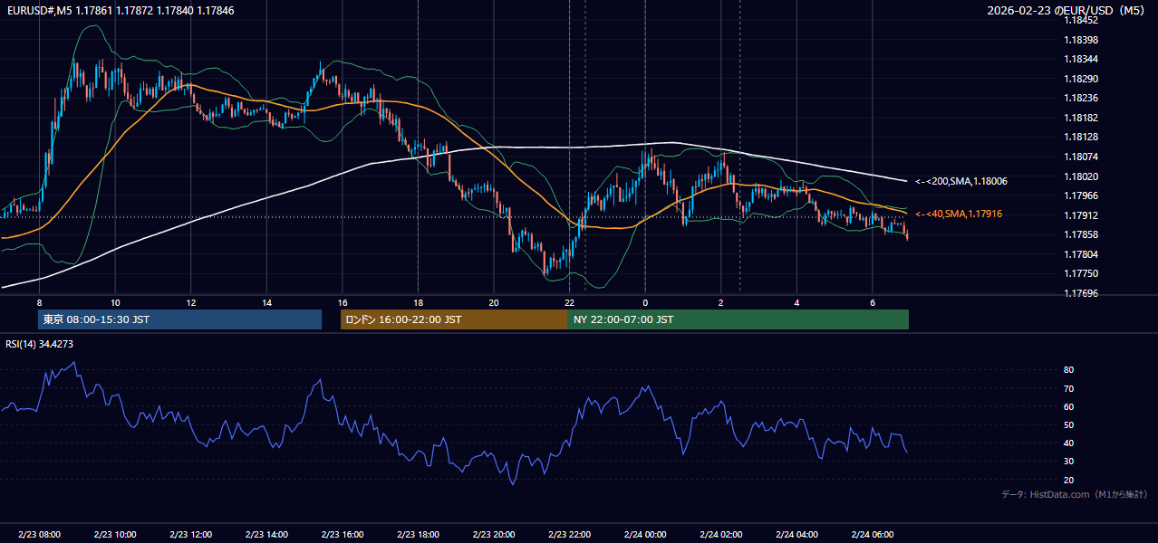The width and height of the screenshot is (1158, 543).
Task: Click price axis value 1.17912
Action: pos(1082,215)
